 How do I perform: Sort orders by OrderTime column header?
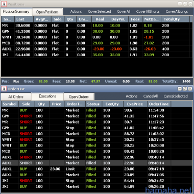coord(159,104)
